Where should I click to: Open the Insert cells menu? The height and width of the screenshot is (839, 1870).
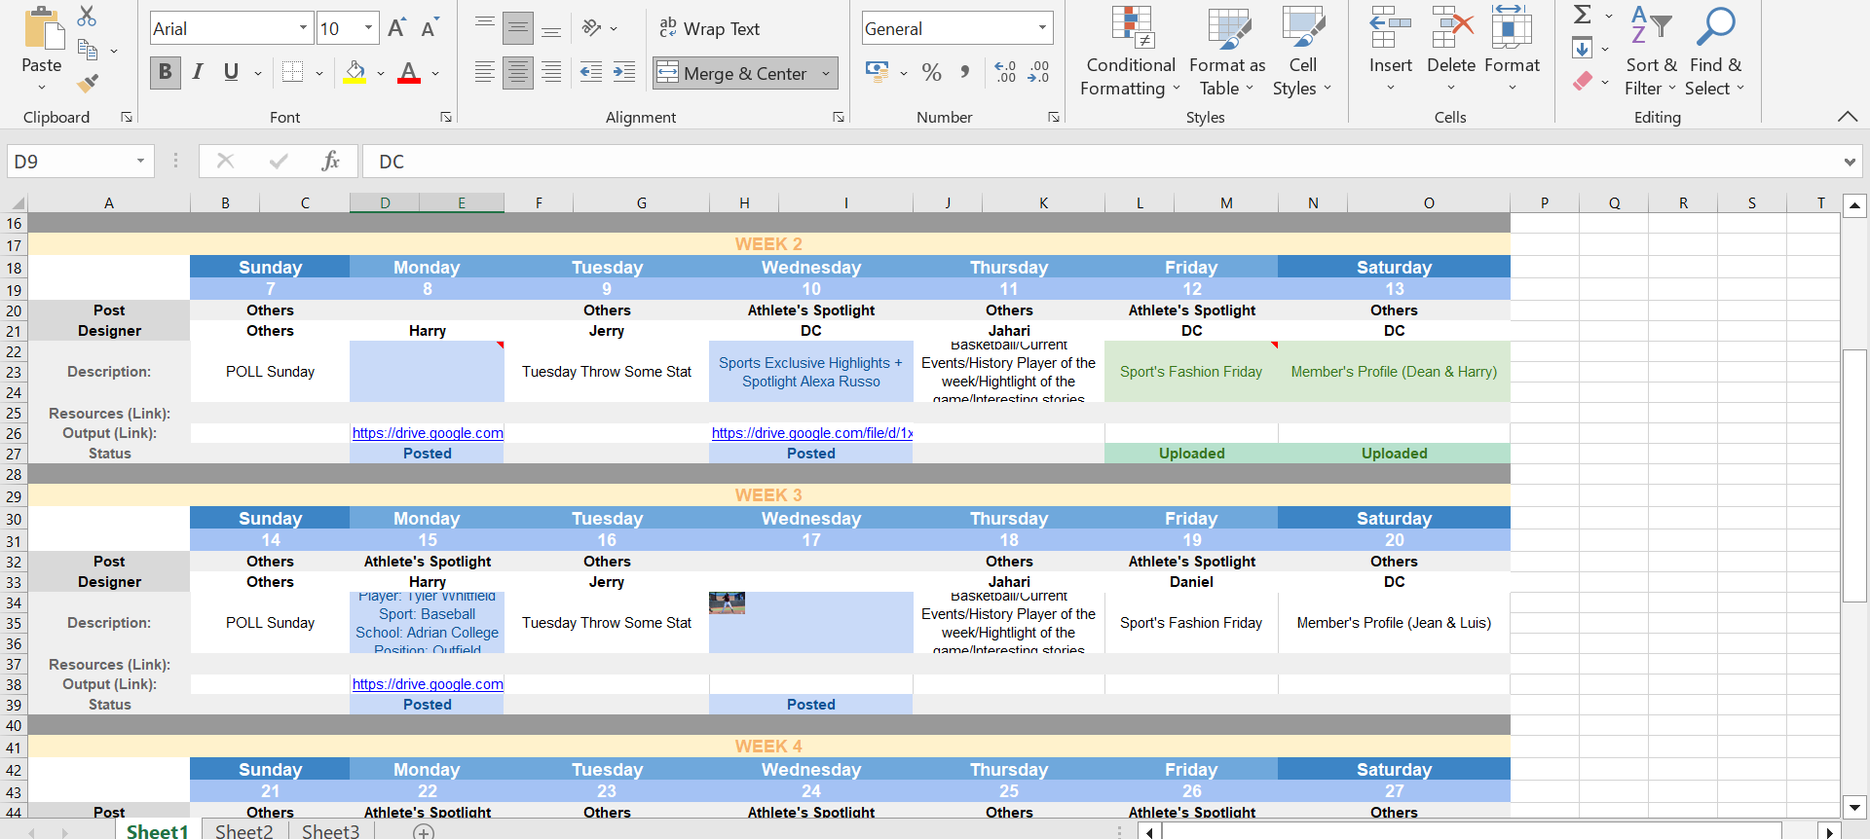(x=1391, y=51)
